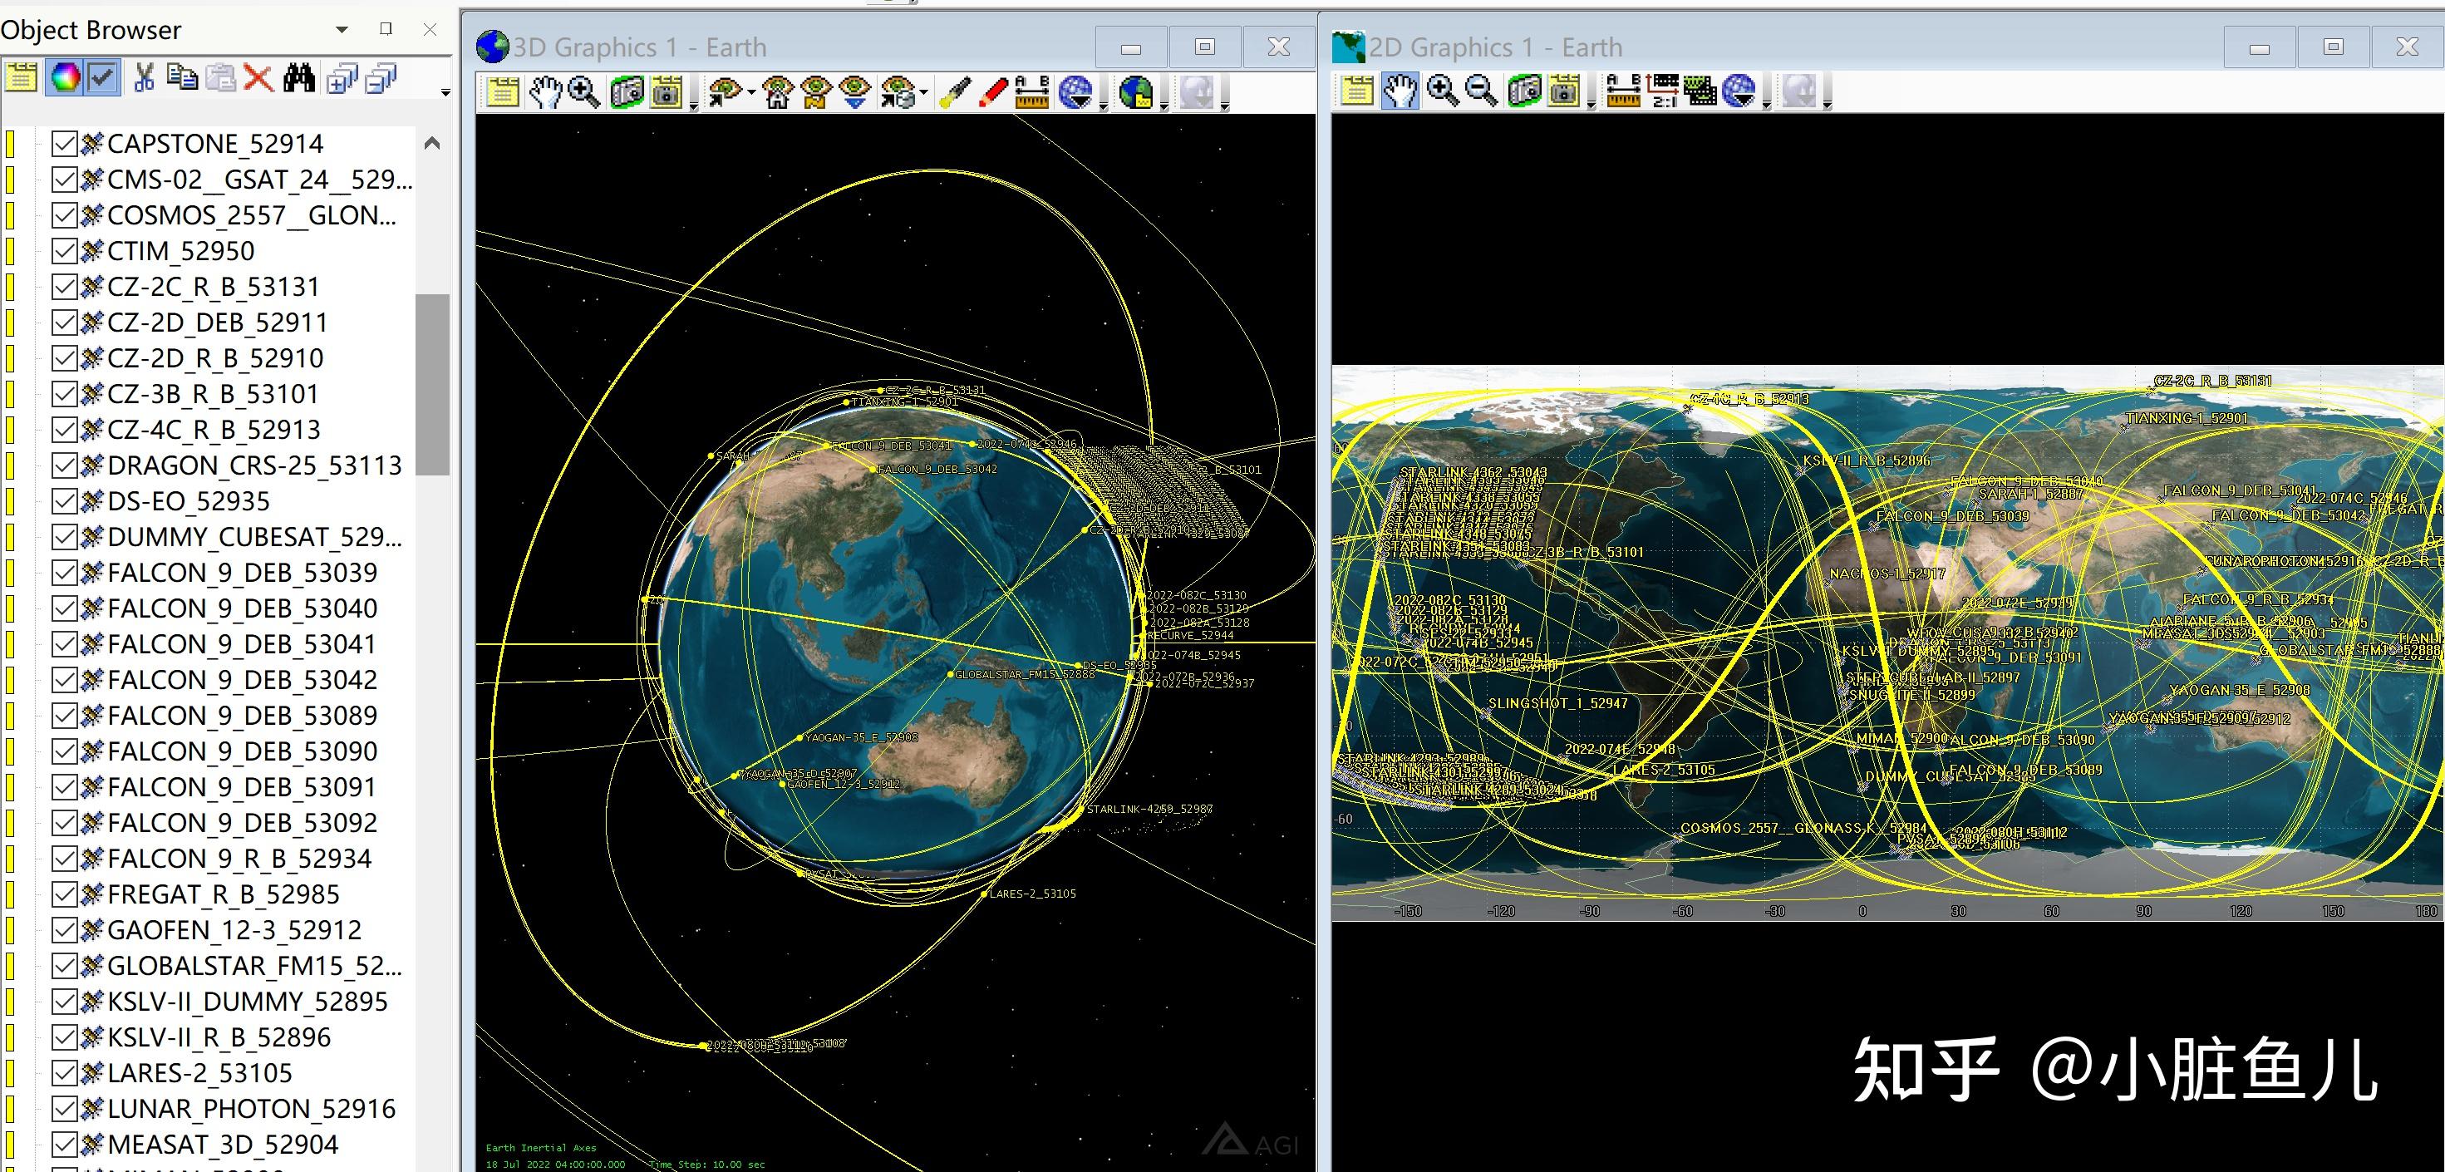Click the Object Browser scrollbar up arrow

click(432, 143)
